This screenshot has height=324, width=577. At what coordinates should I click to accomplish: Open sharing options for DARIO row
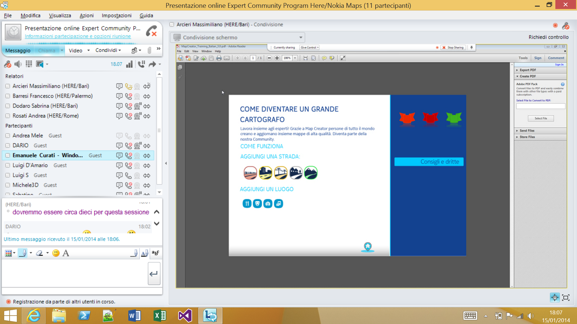147,146
